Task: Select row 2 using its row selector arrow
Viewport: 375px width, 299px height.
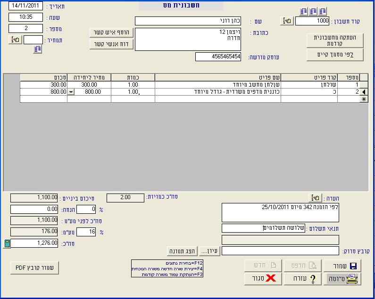Action: click(x=364, y=92)
